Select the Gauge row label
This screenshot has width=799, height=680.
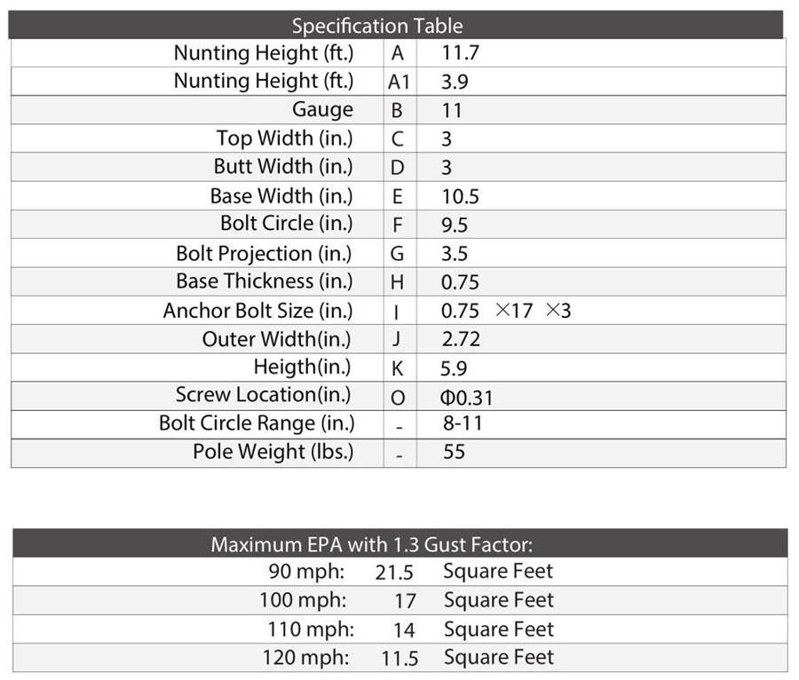point(322,110)
